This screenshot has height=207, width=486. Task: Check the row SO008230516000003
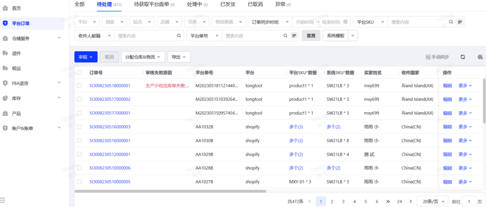[x=80, y=126]
